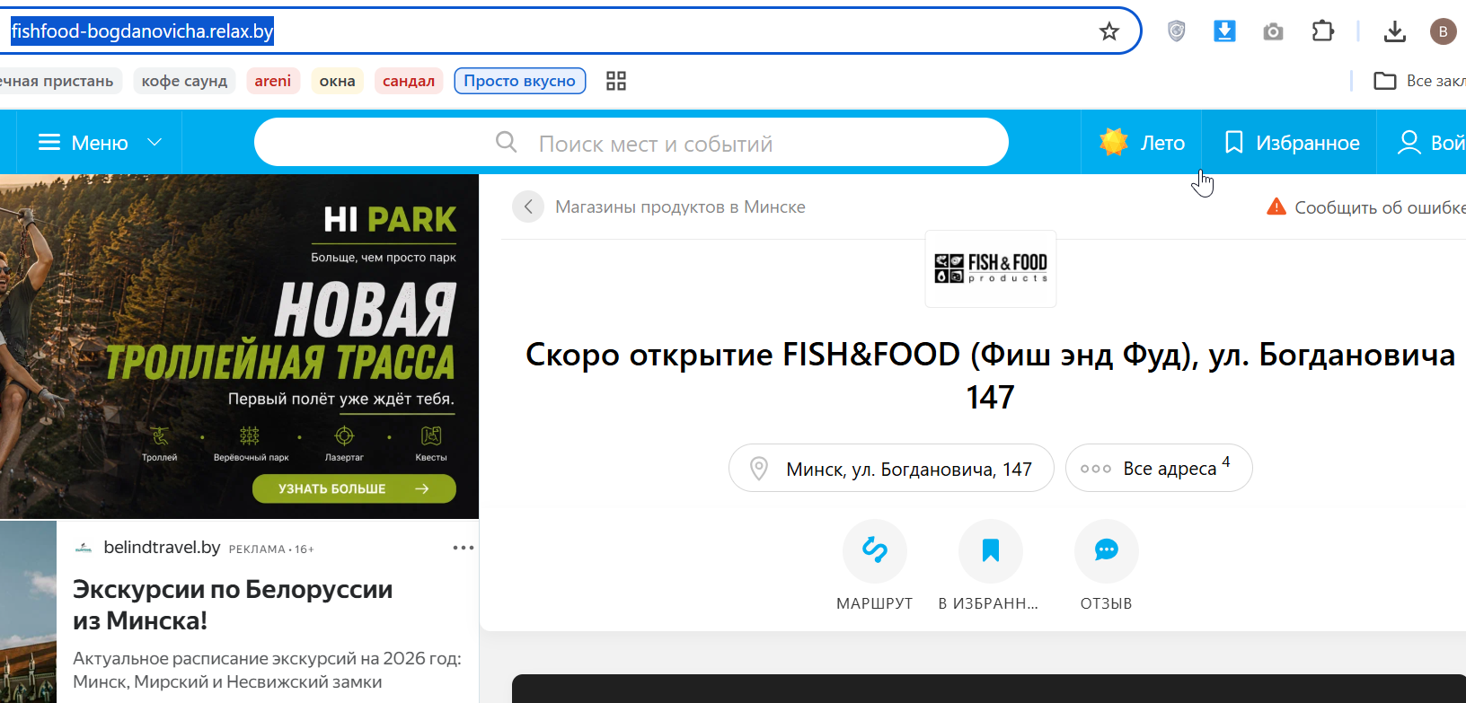Click the belindtravel.by ad favicon
The image size is (1466, 703).
coord(84,548)
